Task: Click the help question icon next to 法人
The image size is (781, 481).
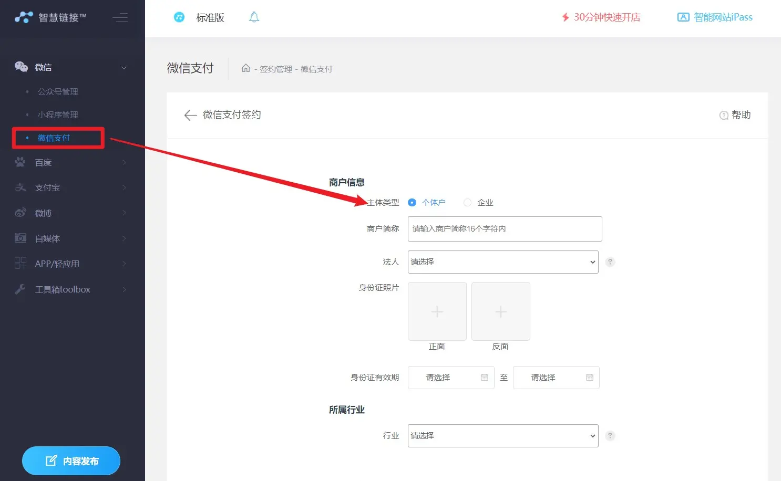Action: point(610,262)
